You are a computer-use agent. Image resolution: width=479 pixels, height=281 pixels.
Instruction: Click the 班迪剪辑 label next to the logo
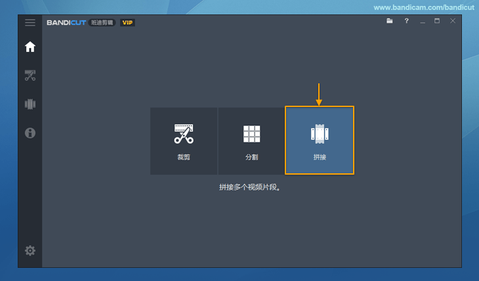(x=102, y=22)
